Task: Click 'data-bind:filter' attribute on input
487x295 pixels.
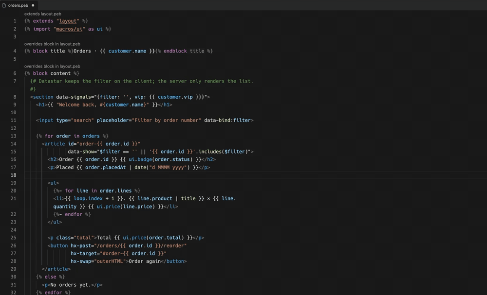Action: pyautogui.click(x=227, y=120)
